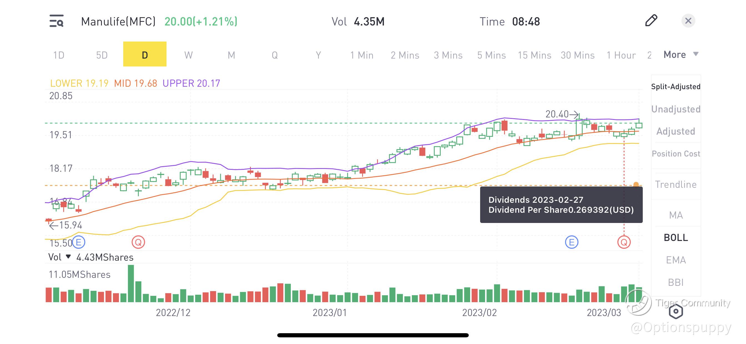
Task: Select Split-Adjusted price mode
Action: pyautogui.click(x=676, y=86)
